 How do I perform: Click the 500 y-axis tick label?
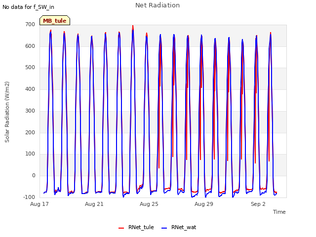(30, 68)
